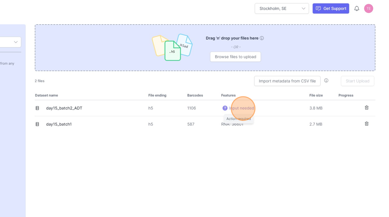This screenshot has height=217, width=389.
Task: Click the Dataset name column header
Action: [47, 95]
